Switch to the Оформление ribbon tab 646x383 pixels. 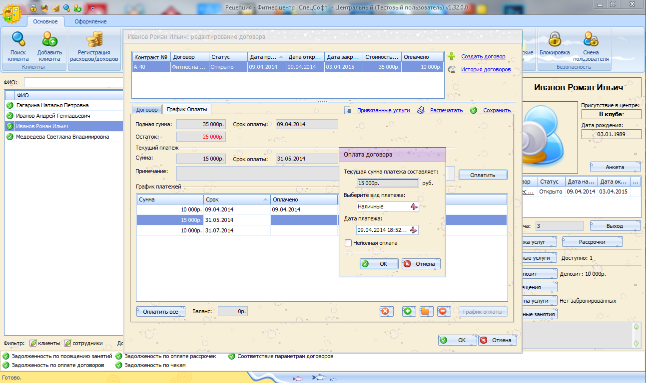coord(90,21)
